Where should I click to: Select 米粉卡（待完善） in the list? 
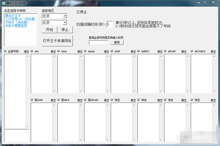(x=17, y=22)
